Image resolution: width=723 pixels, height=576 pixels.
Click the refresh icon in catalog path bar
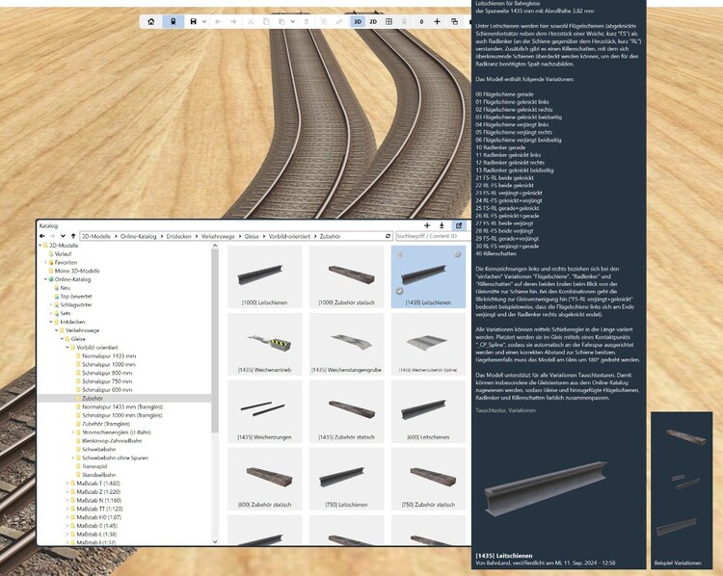point(388,235)
